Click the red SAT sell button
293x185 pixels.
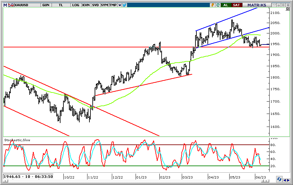point(236,5)
